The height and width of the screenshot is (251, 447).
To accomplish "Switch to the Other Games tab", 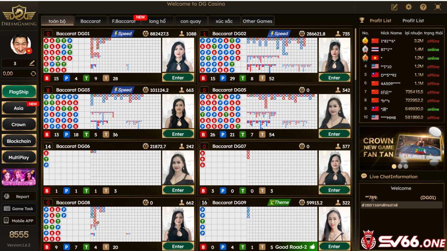I will tap(257, 21).
